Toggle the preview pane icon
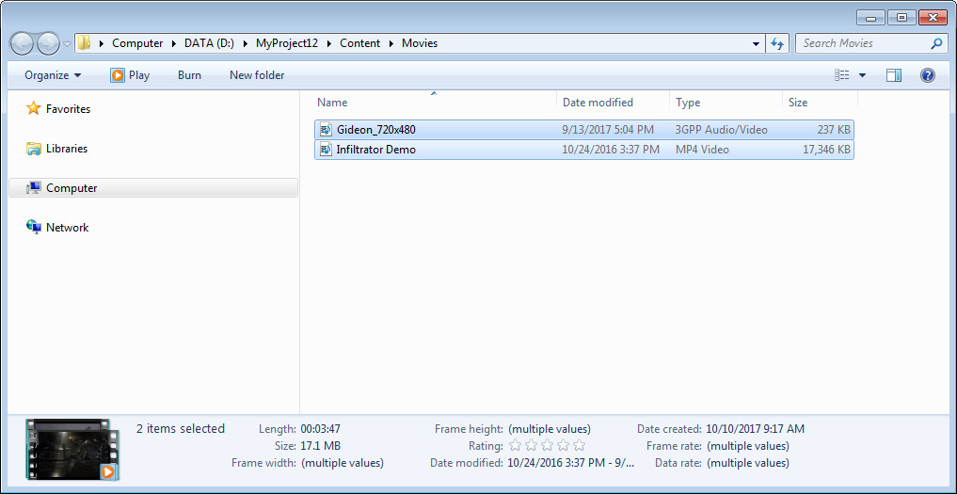 [894, 75]
